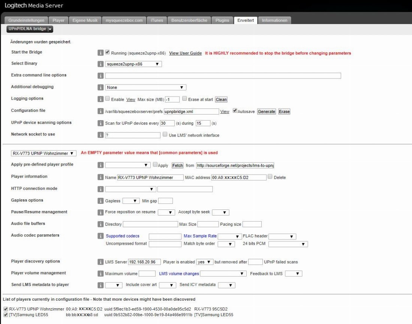
Task: Click LMS Server IP address field
Action: point(145,262)
